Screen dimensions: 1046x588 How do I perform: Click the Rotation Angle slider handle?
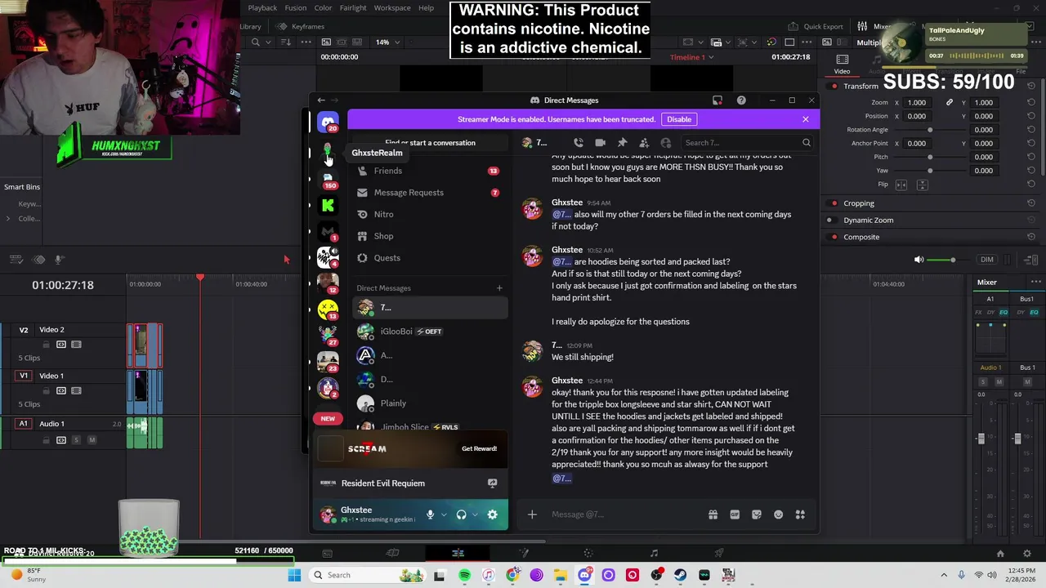[x=930, y=130]
